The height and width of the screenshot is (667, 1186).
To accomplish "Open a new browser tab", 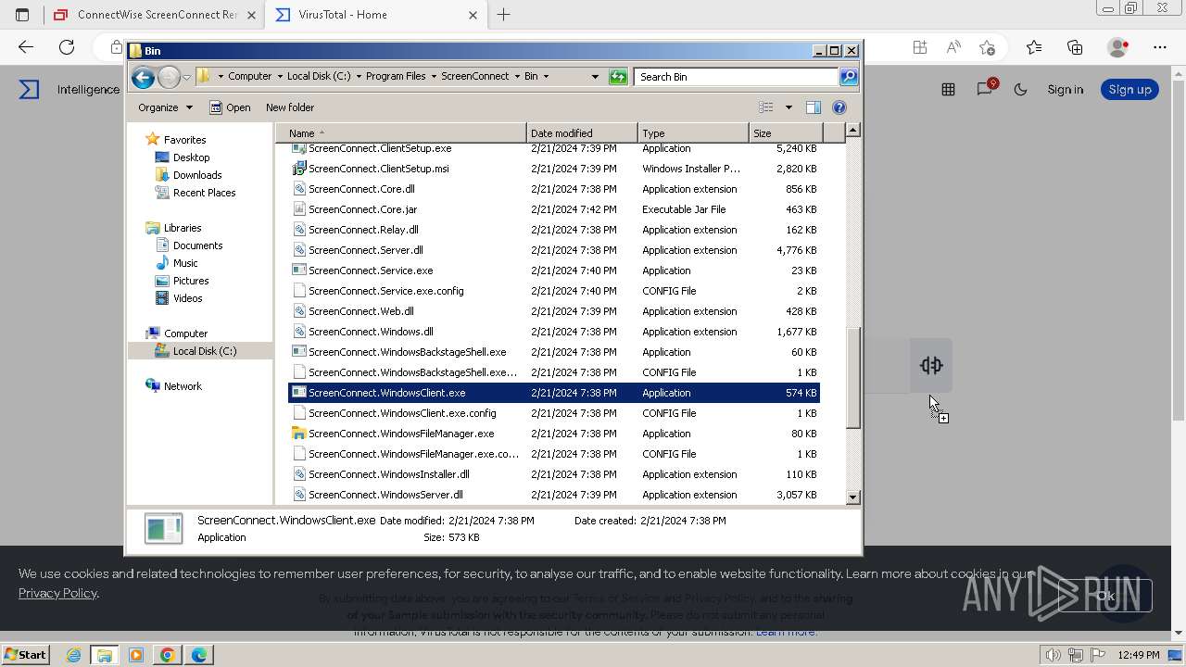I will click(x=504, y=15).
